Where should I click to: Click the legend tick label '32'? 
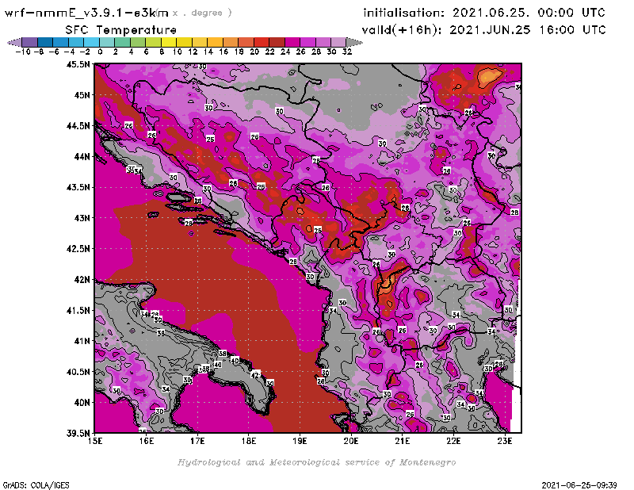(347, 52)
